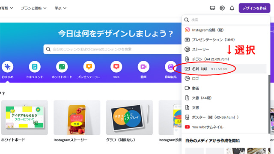The width and height of the screenshot is (274, 154).
Task: Select the SNS heart category icon
Action: pyautogui.click(x=116, y=67)
